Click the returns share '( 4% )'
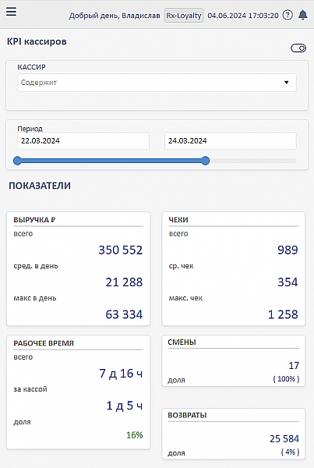 tap(290, 452)
